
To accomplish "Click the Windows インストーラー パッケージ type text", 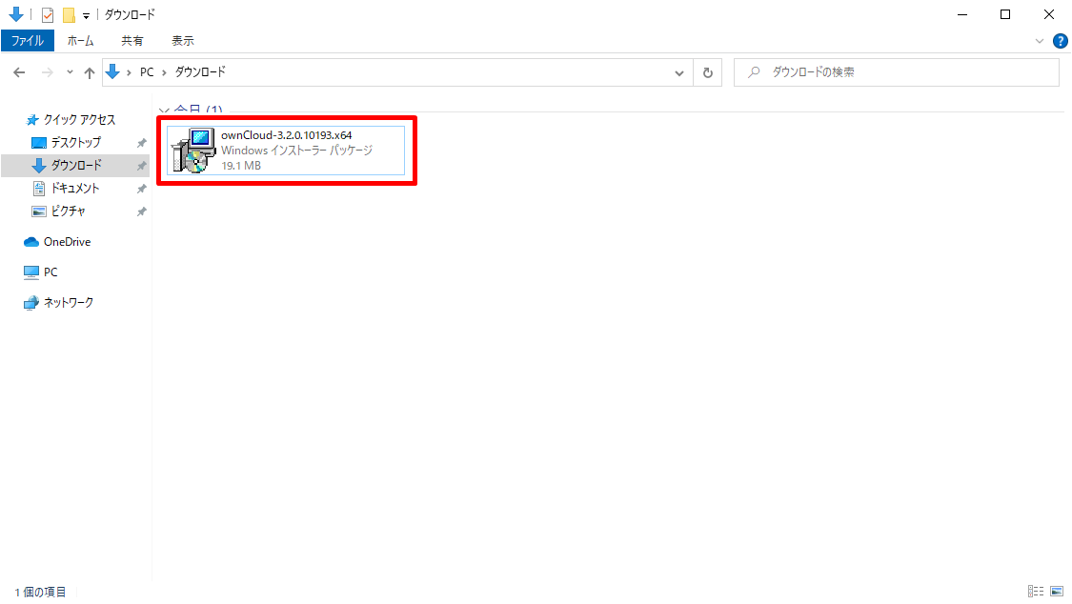I will 296,151.
